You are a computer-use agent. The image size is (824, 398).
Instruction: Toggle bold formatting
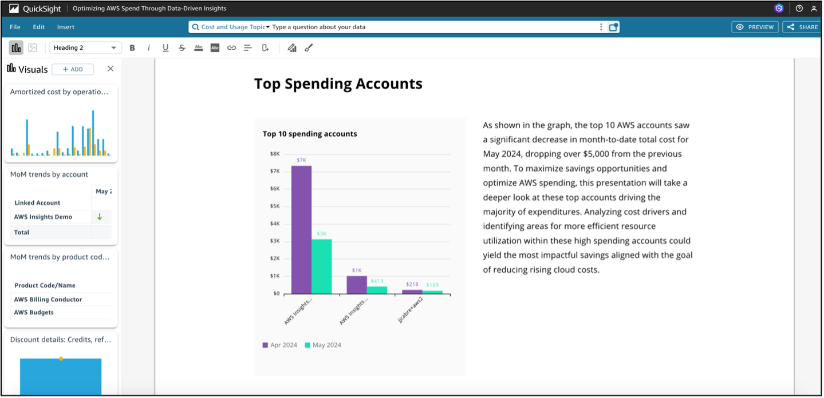pyautogui.click(x=132, y=48)
